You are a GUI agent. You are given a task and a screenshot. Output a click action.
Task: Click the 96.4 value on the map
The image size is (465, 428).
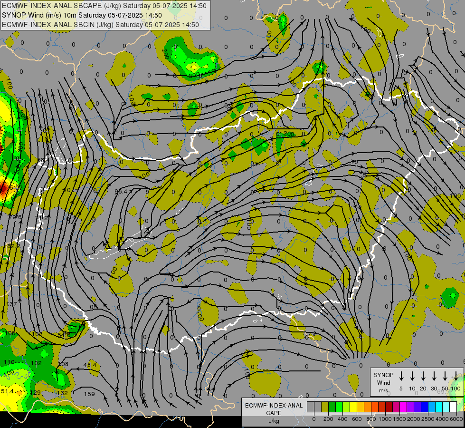point(121,192)
